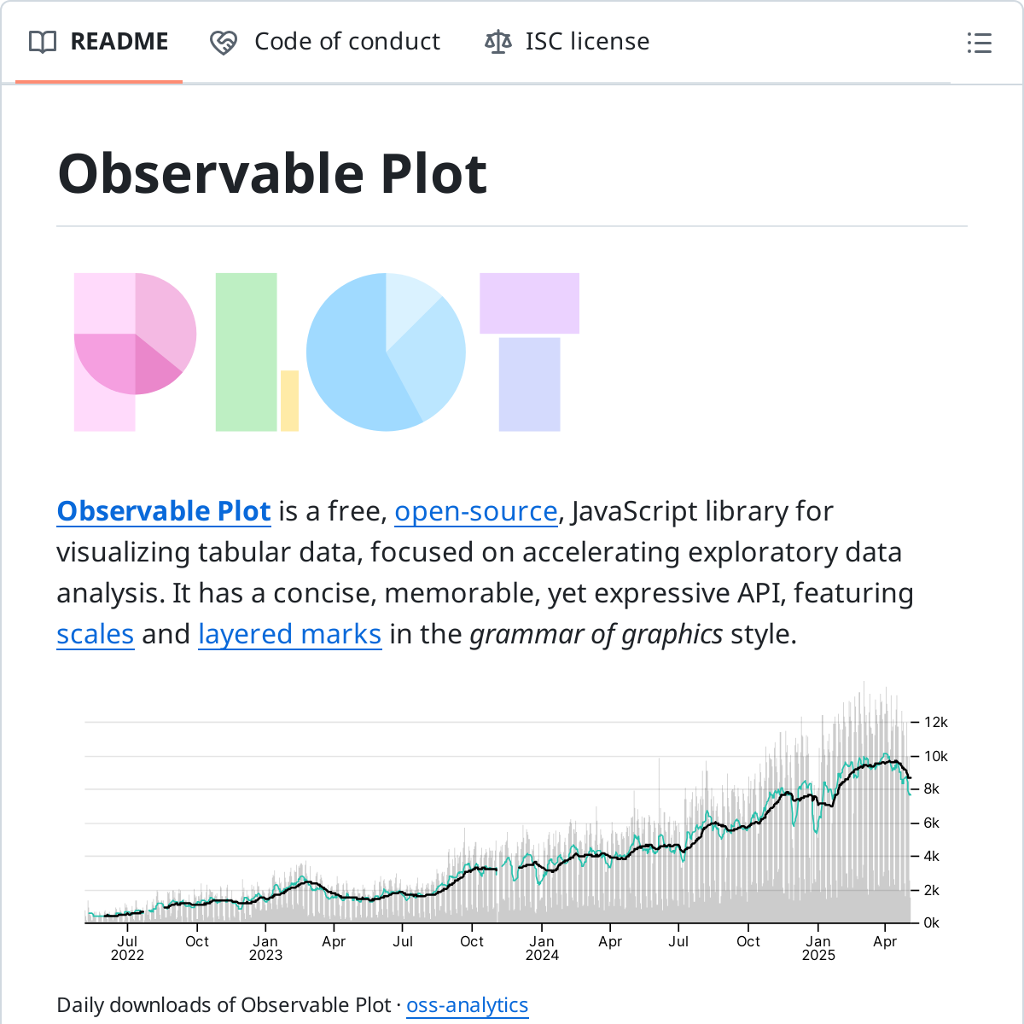
Task: Open the README outline list icon
Action: tap(979, 43)
